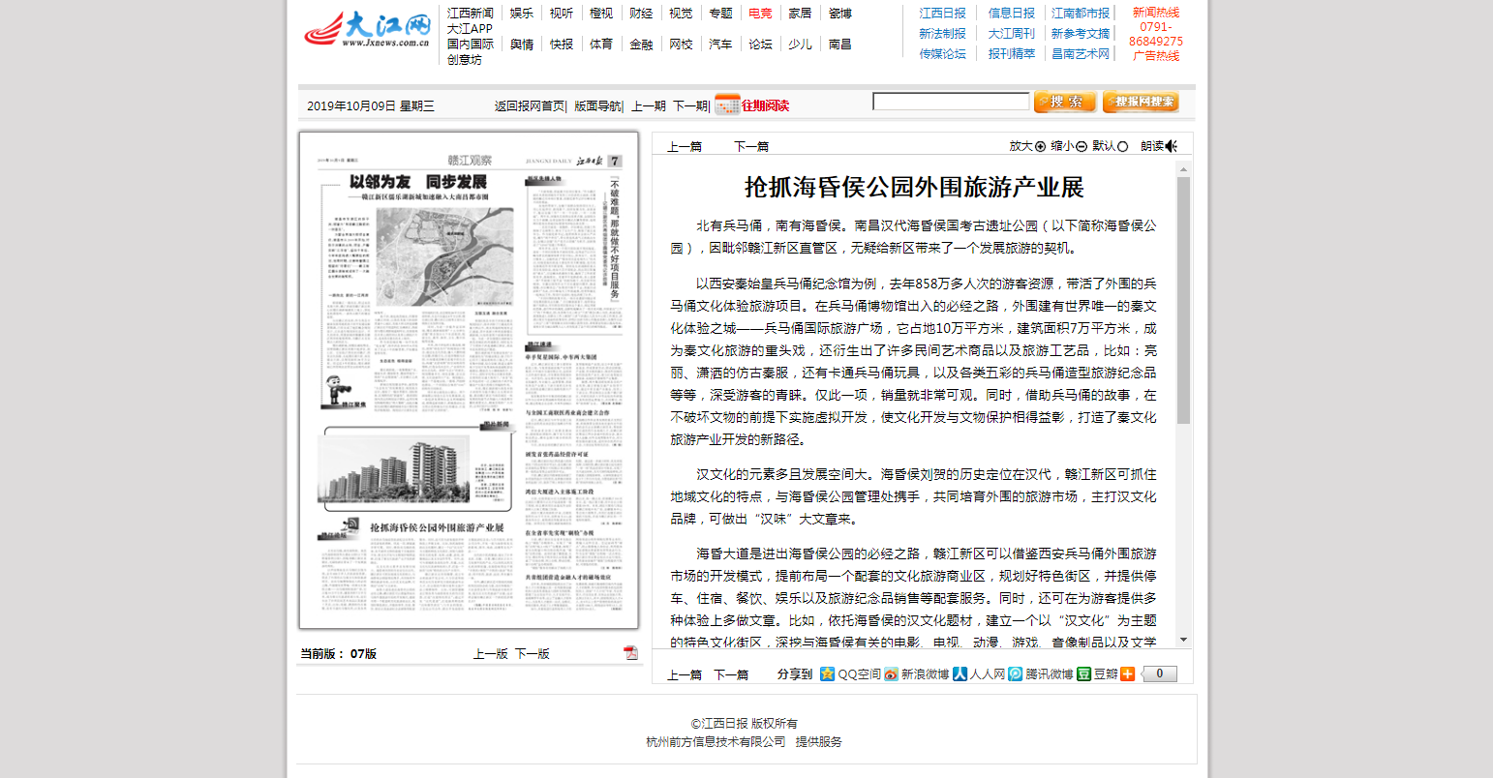
Task: Go to 上一期 previous issue
Action: click(x=649, y=106)
